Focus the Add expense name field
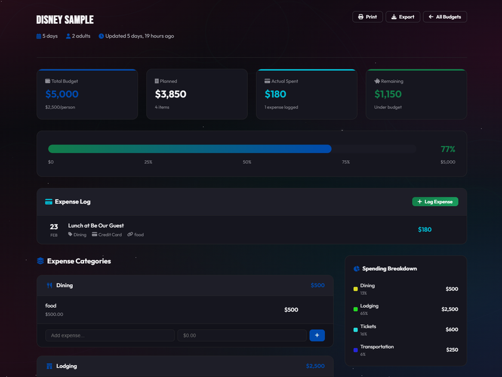The height and width of the screenshot is (377, 502). 110,336
